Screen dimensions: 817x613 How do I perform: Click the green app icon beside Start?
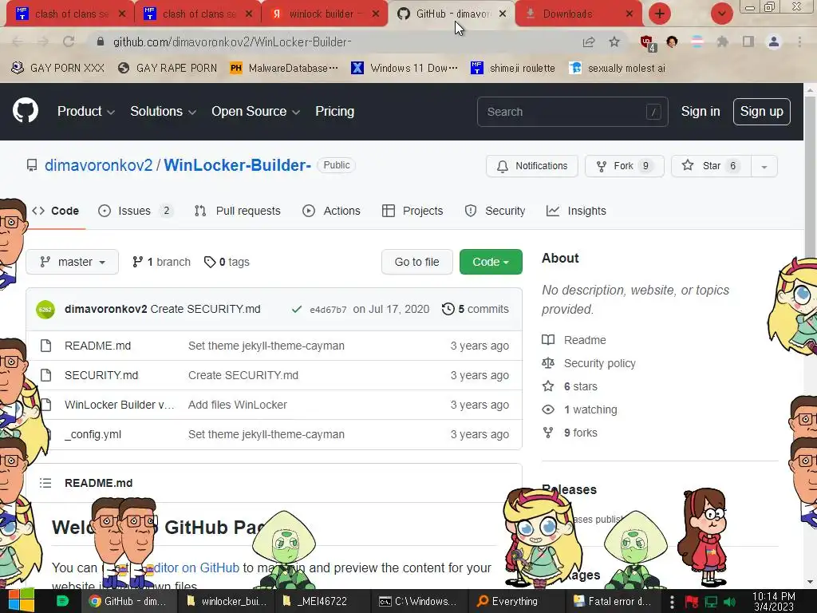pos(62,601)
